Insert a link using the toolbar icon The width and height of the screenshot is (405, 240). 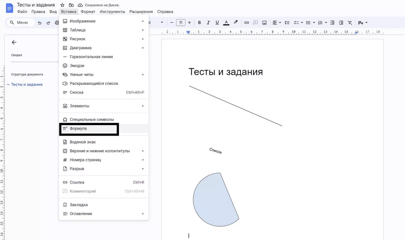pyautogui.click(x=247, y=22)
